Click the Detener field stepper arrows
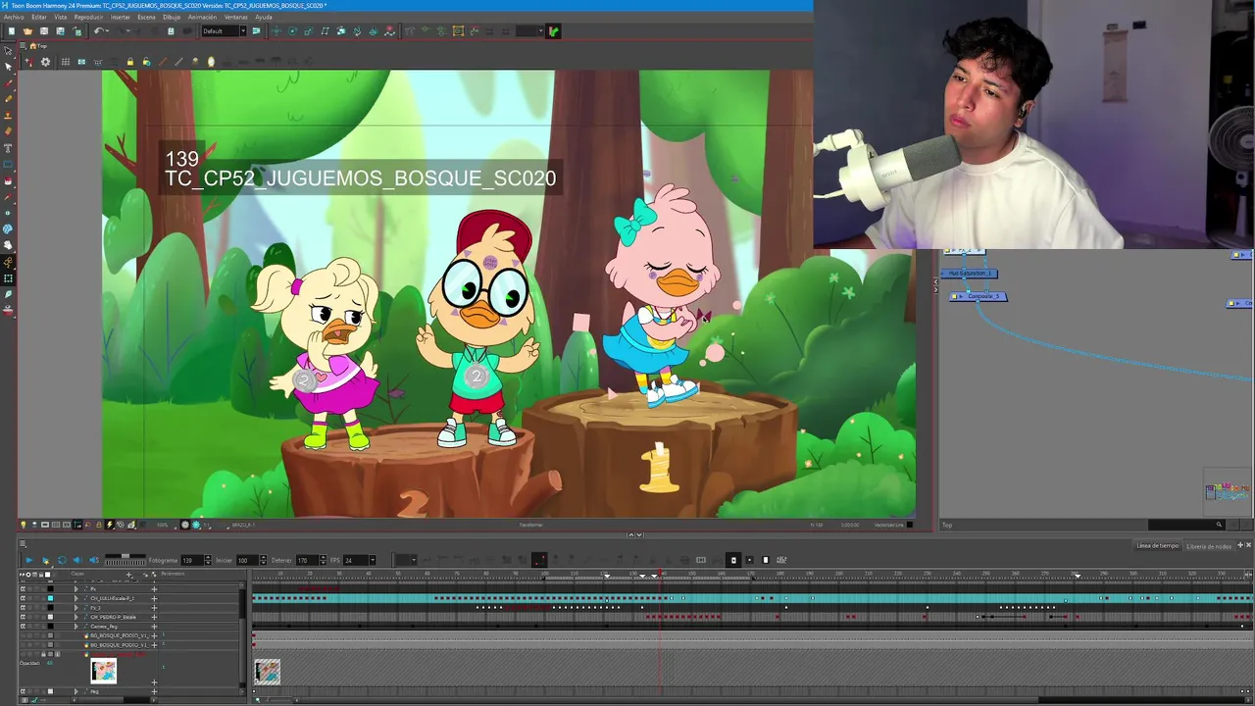The image size is (1255, 706). point(323,560)
